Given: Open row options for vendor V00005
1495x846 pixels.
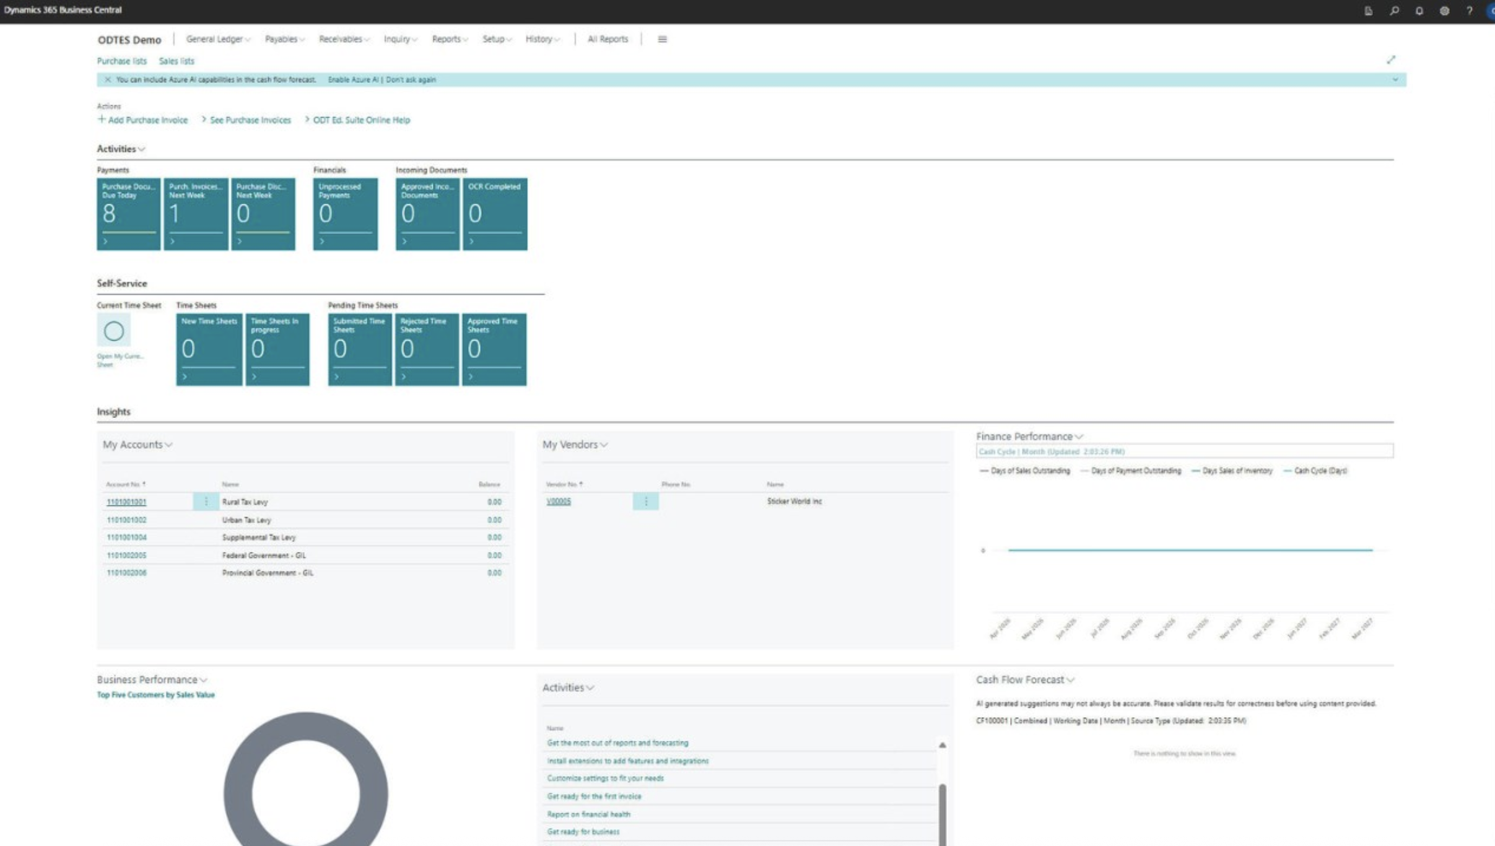Looking at the screenshot, I should 646,502.
